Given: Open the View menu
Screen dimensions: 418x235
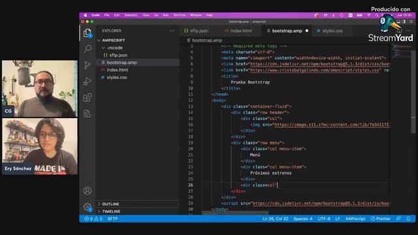Looking at the screenshot, I should click(x=146, y=15).
